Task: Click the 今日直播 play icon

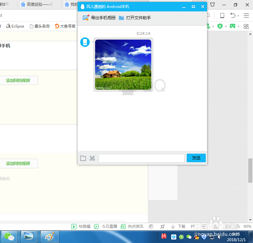Action: [x=96, y=227]
